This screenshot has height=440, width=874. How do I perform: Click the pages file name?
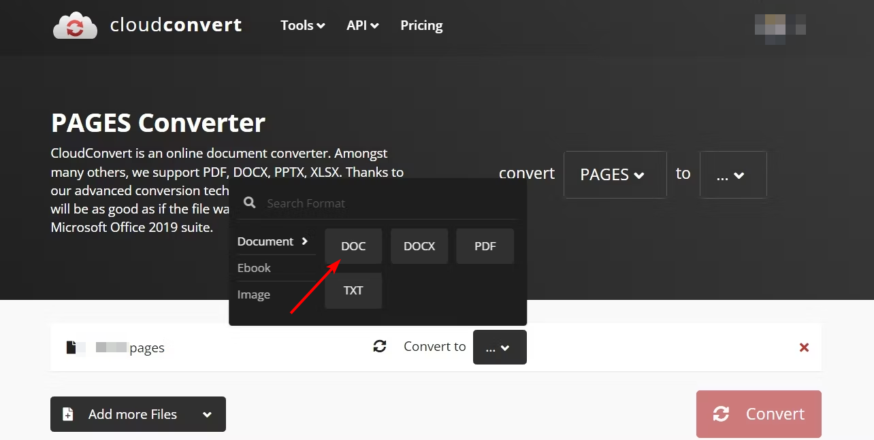click(x=130, y=348)
